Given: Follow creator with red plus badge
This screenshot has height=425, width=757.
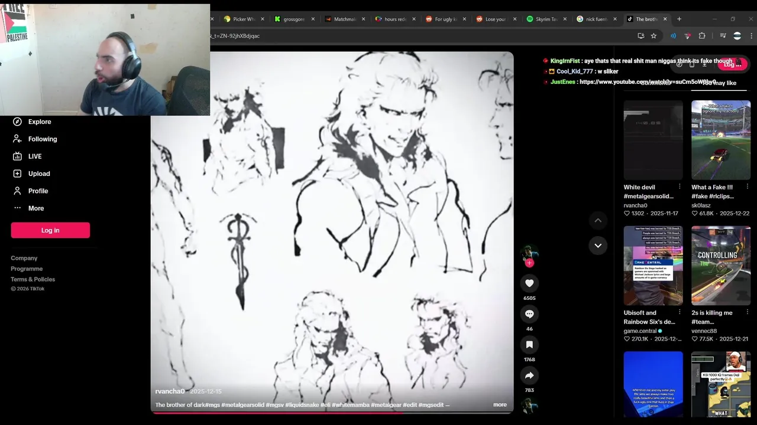Looking at the screenshot, I should (529, 263).
